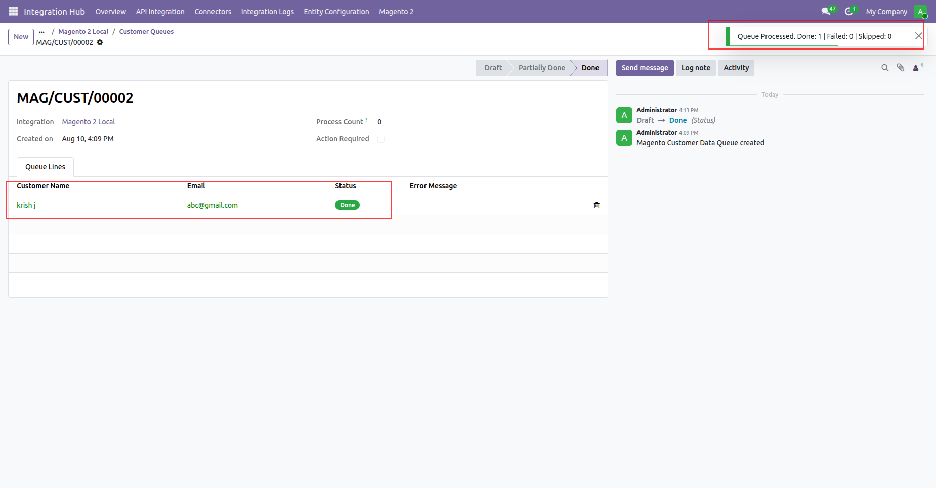936x488 pixels.
Task: Sort by the Email column header
Action: click(x=196, y=186)
